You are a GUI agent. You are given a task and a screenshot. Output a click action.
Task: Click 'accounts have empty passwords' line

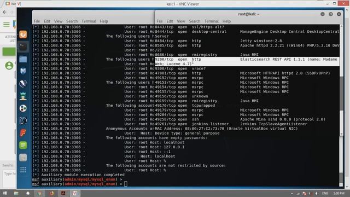(x=157, y=138)
